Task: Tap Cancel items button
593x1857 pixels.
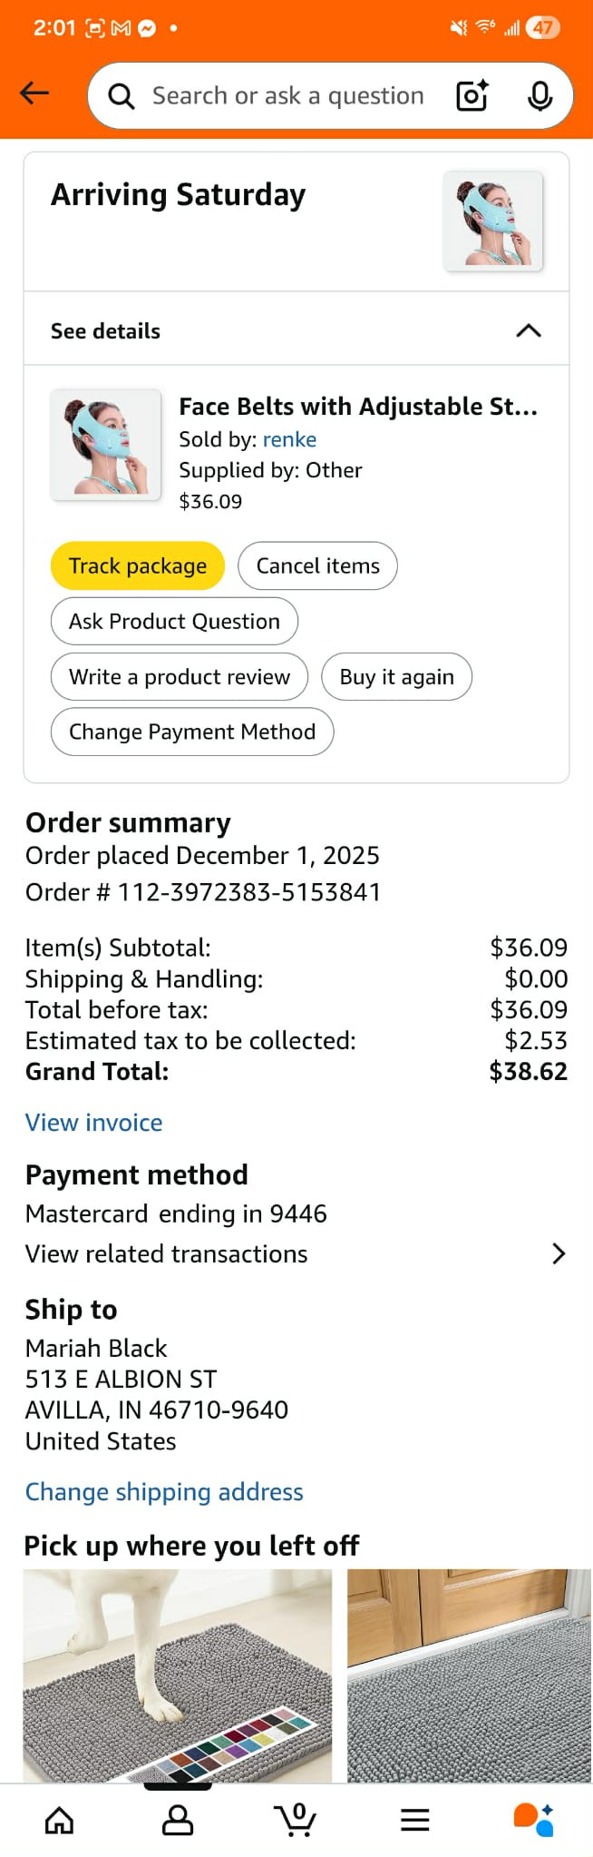Action: click(x=317, y=566)
